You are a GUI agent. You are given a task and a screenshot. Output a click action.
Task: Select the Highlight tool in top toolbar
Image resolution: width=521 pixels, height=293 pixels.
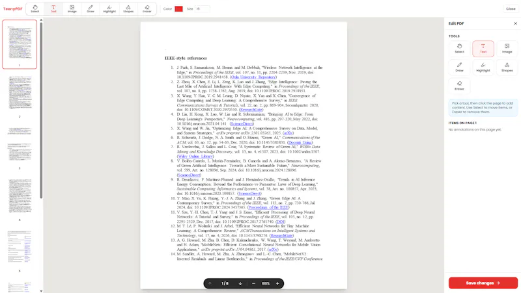[x=109, y=9]
